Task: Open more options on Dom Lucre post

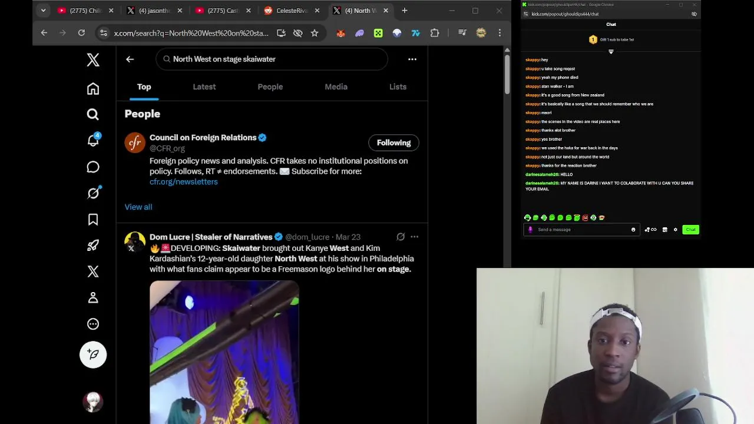Action: tap(415, 237)
